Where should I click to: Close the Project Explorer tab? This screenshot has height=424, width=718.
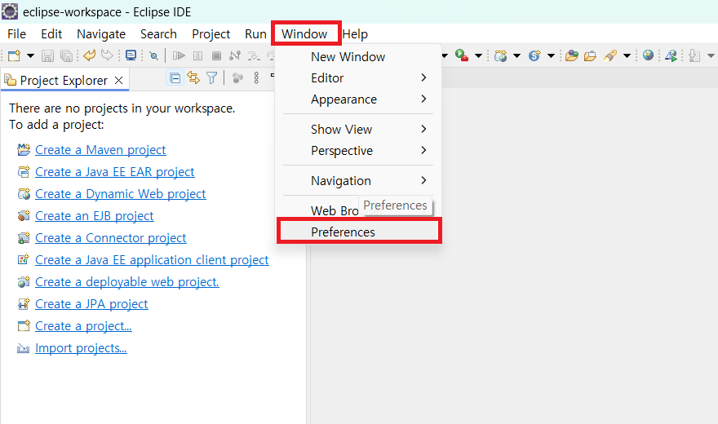[x=118, y=81]
